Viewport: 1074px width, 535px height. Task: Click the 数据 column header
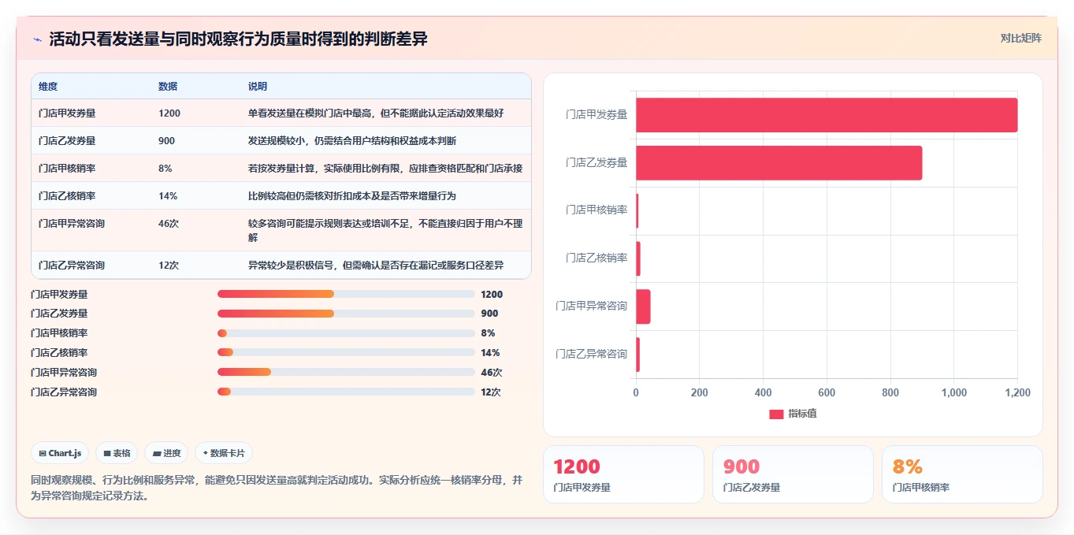[168, 87]
